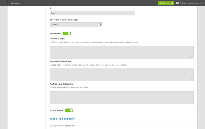Disable the Publicar SEO toggle
Viewport: 205px width, 129px height.
tap(67, 33)
